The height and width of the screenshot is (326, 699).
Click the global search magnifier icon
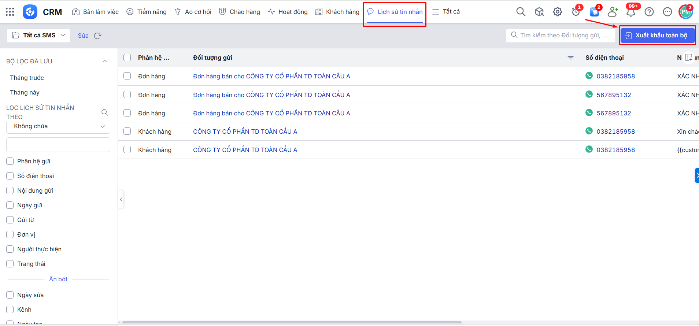521,12
